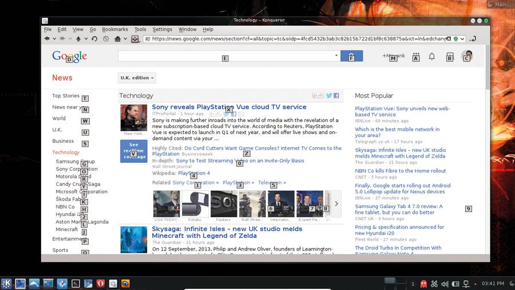Click the blue Google search button

pos(351,56)
